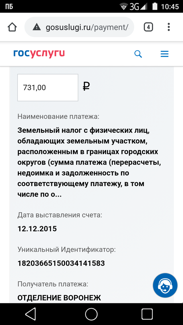Tap the Android home circle button
The height and width of the screenshot is (325, 183).
pos(91,314)
